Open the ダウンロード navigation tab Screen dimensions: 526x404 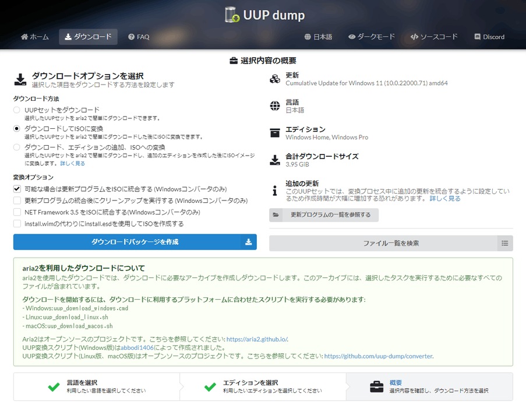click(88, 37)
